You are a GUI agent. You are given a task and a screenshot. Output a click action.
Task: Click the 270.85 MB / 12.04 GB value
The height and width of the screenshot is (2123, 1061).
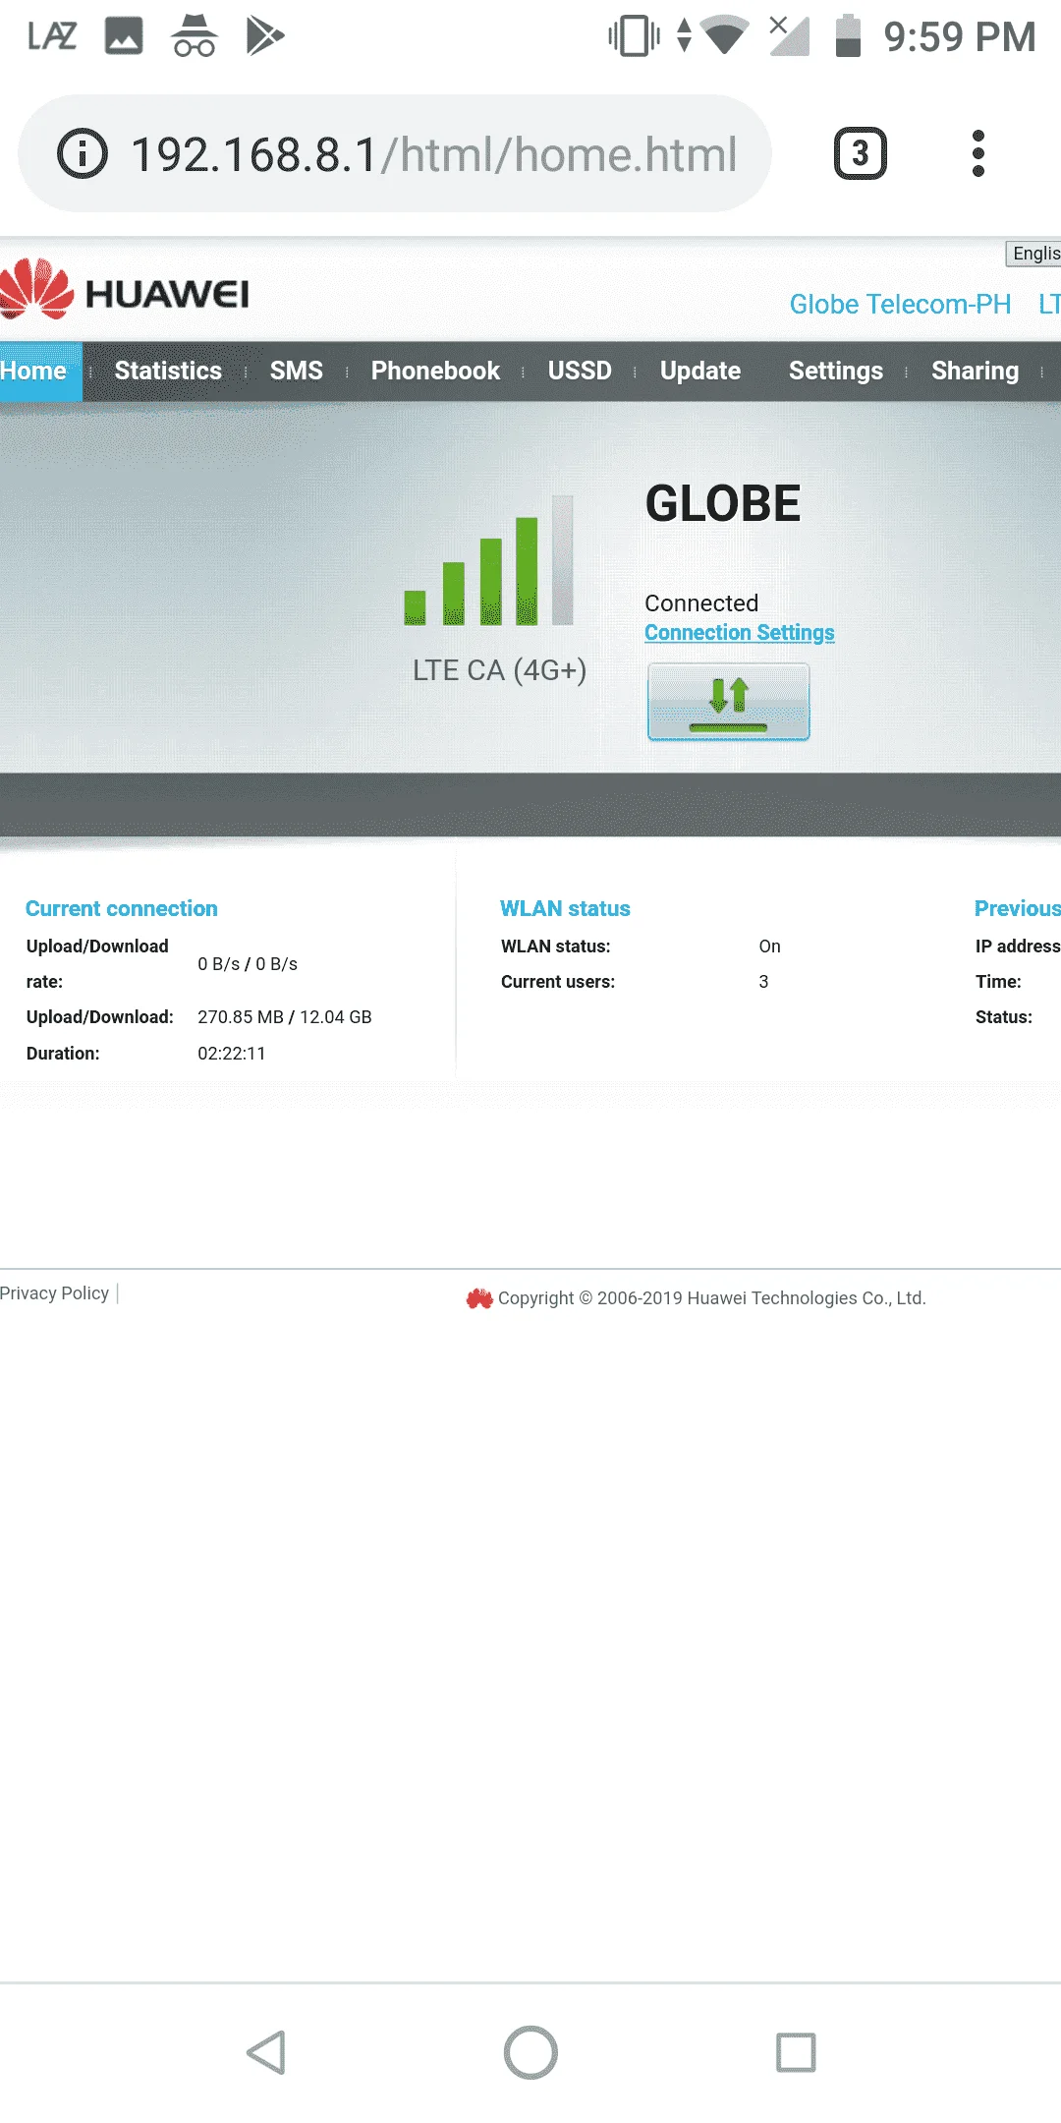tap(285, 1017)
